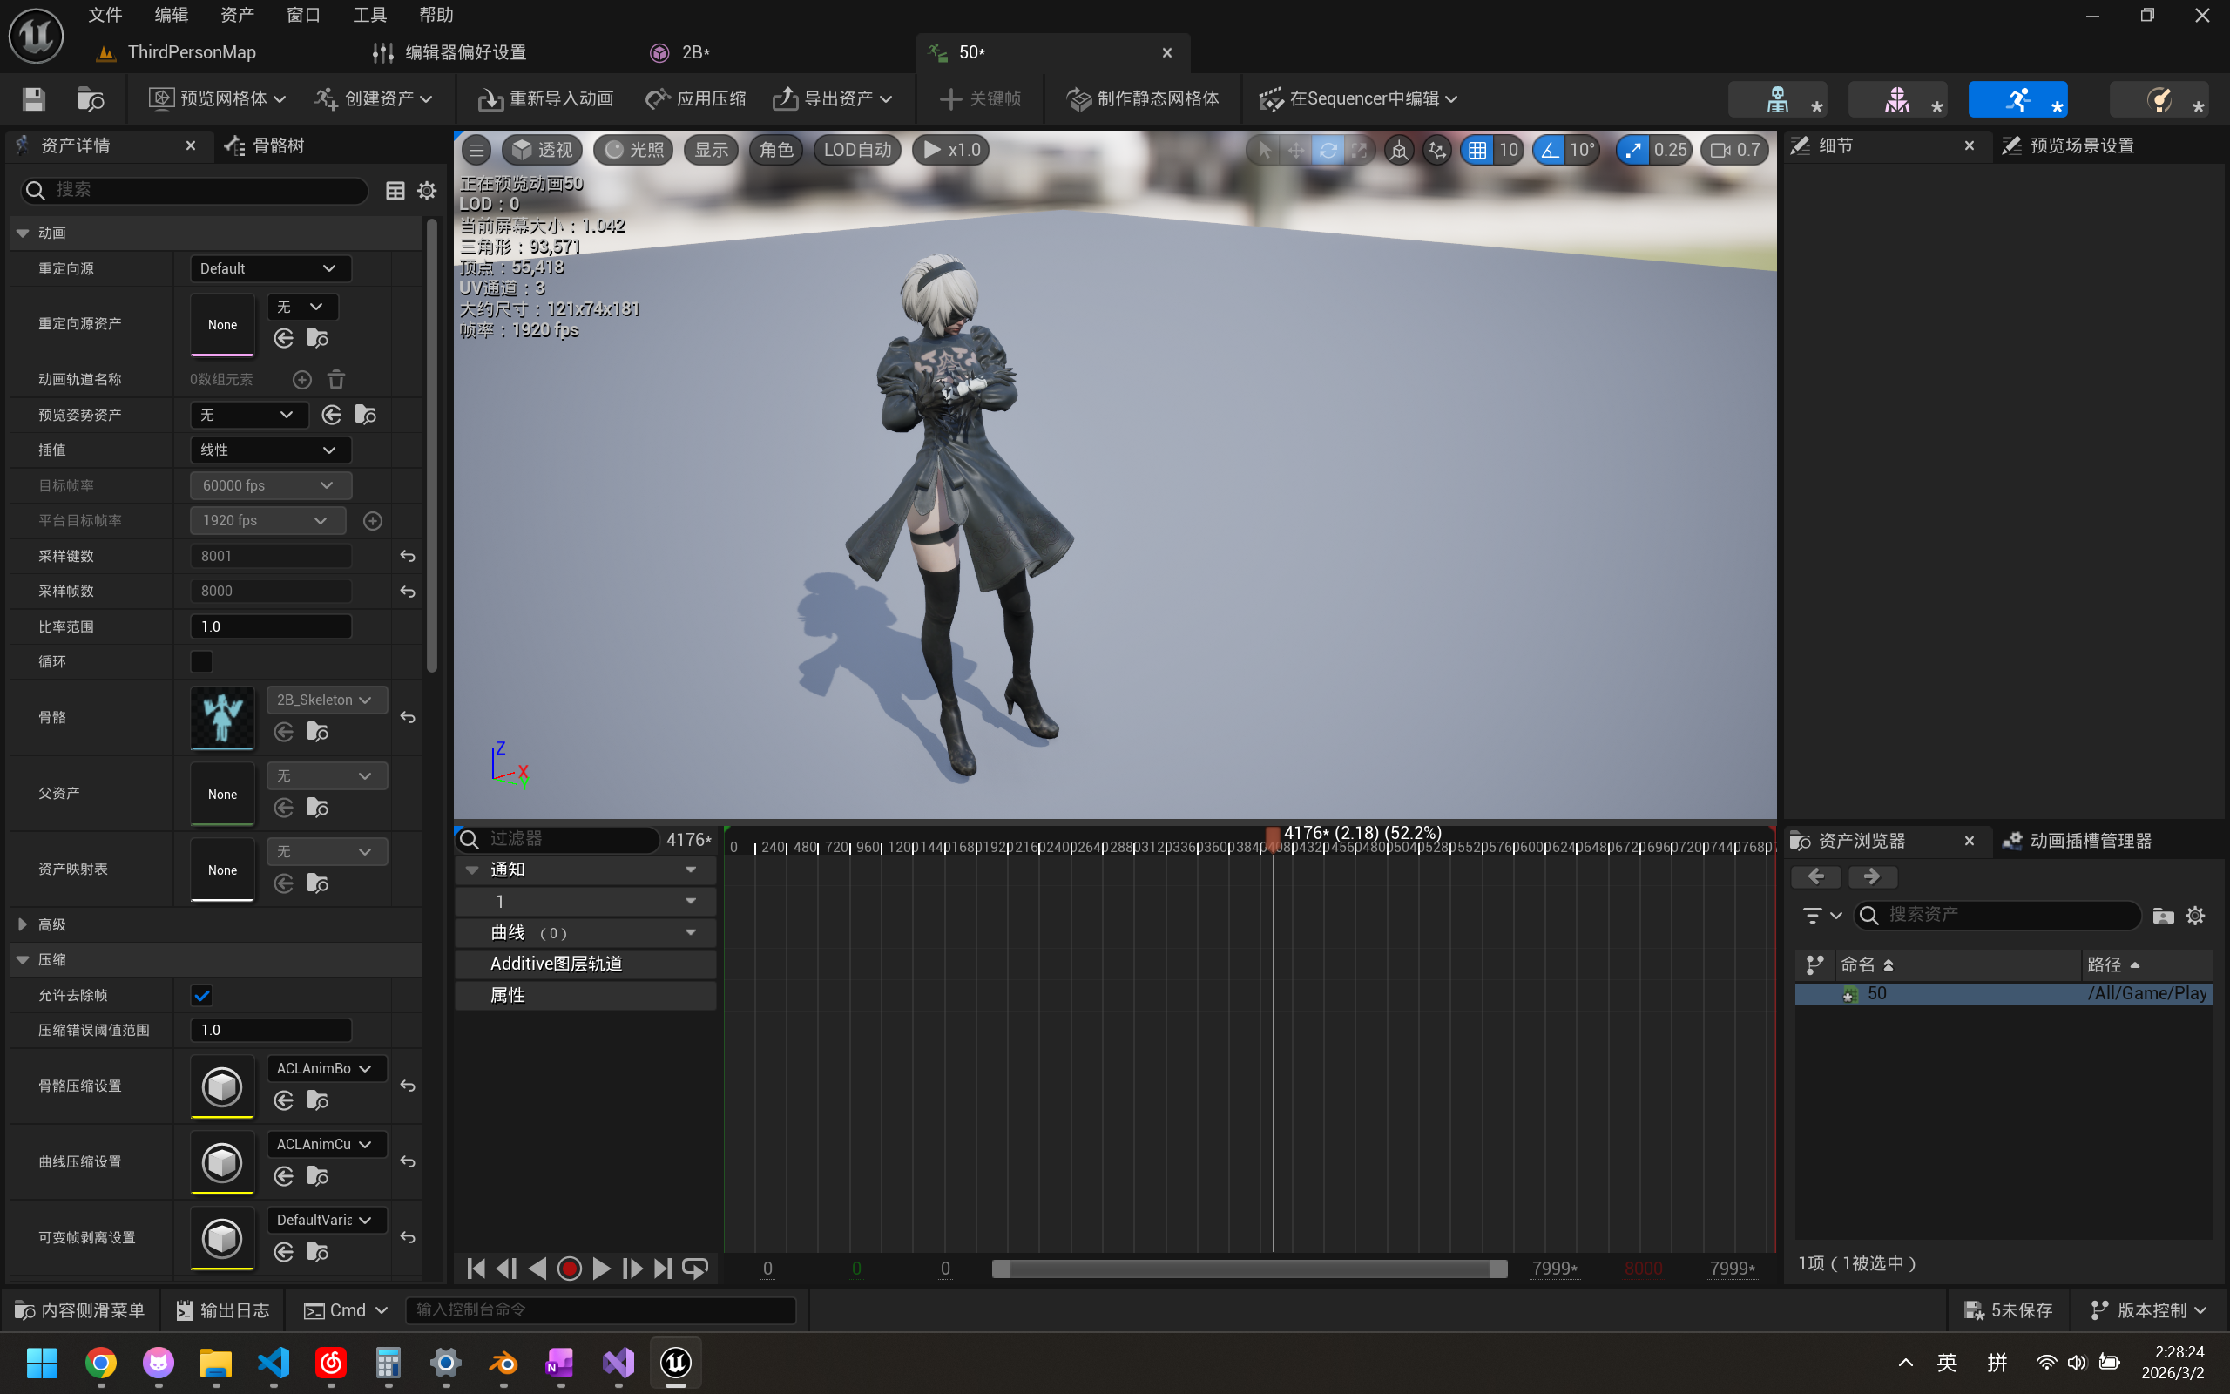Switch to Skeletal Mesh editor mode icon
Viewport: 2230px width, 1394px height.
pyautogui.click(x=1897, y=98)
